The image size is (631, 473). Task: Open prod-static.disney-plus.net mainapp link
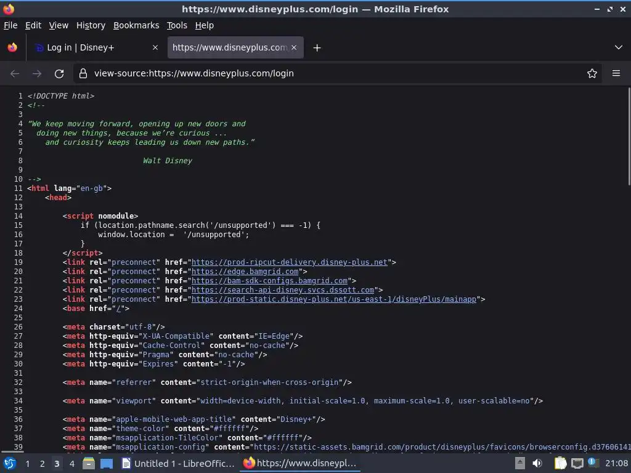point(334,299)
